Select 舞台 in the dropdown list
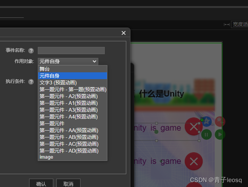This screenshot has width=248, height=187. 73,69
